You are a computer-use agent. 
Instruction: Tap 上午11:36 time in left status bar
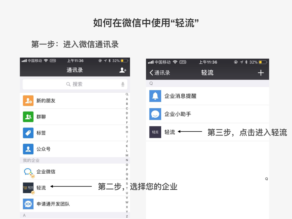[x=75, y=61]
